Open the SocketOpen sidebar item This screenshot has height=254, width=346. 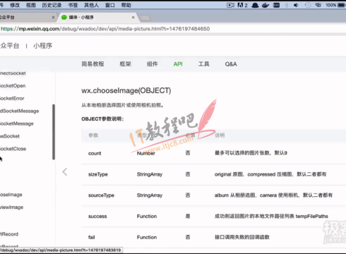click(13, 86)
